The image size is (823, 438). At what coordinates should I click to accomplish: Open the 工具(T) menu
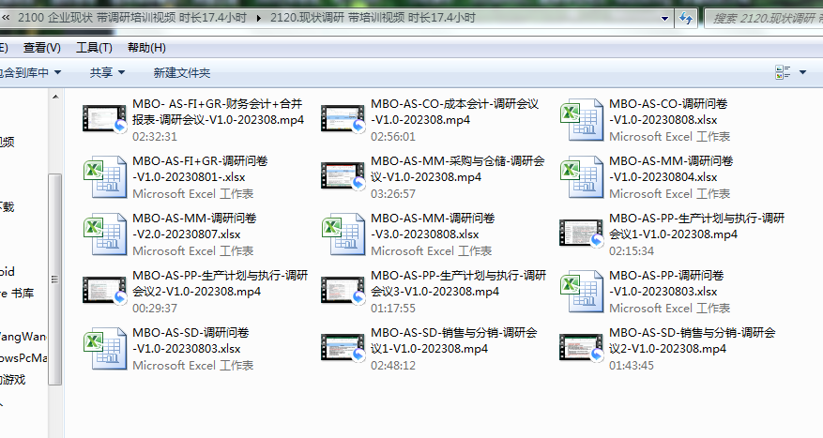click(x=94, y=48)
